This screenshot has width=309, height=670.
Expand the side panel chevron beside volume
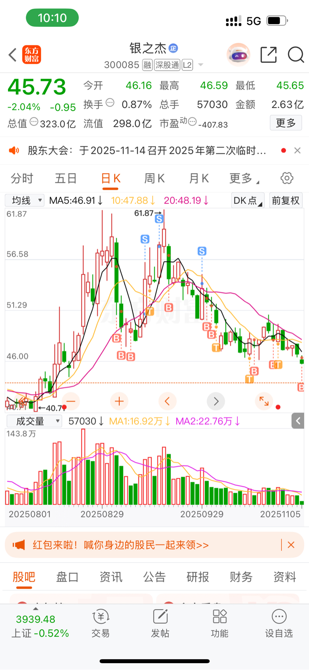(298, 421)
